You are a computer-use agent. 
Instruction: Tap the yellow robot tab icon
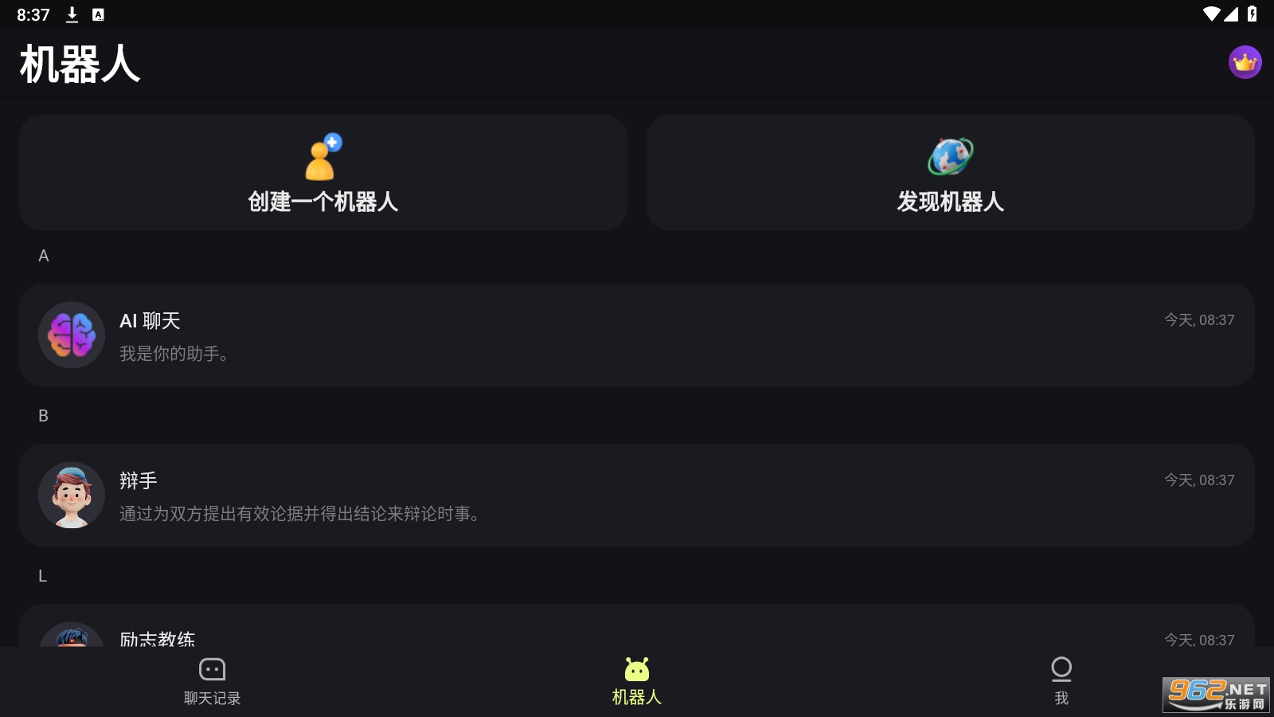637,669
